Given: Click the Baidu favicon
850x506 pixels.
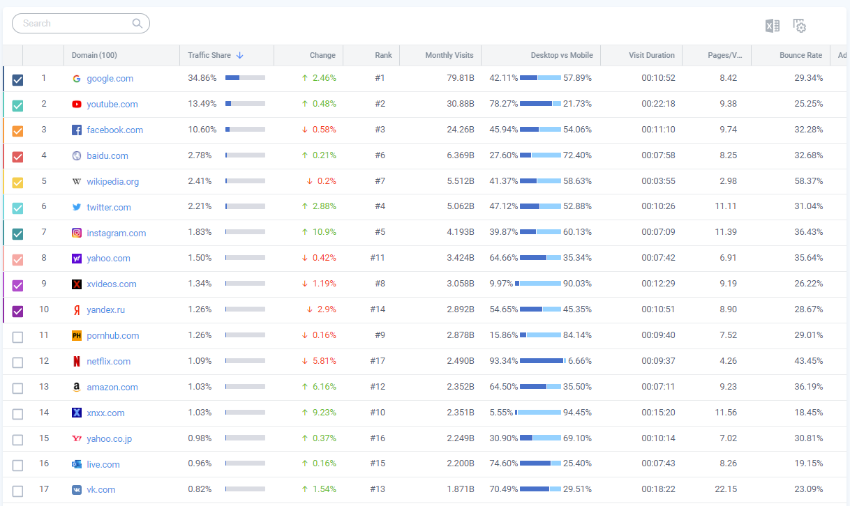Looking at the screenshot, I should coord(77,156).
